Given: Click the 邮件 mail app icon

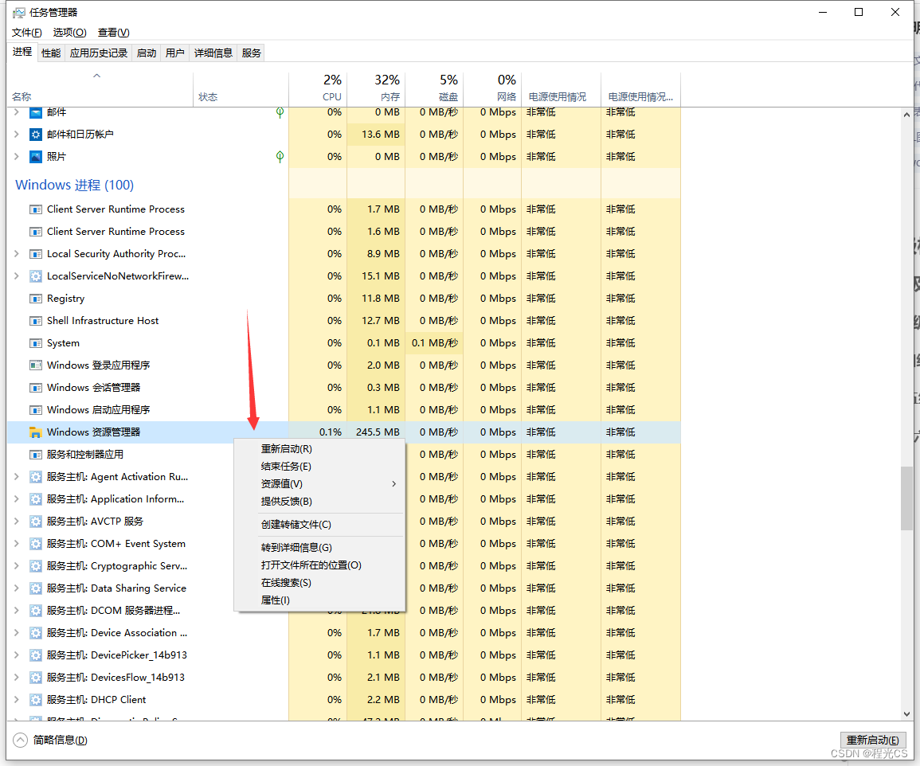Looking at the screenshot, I should coord(36,112).
